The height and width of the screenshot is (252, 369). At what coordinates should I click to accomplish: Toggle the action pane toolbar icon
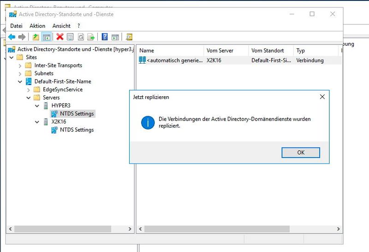click(115, 37)
